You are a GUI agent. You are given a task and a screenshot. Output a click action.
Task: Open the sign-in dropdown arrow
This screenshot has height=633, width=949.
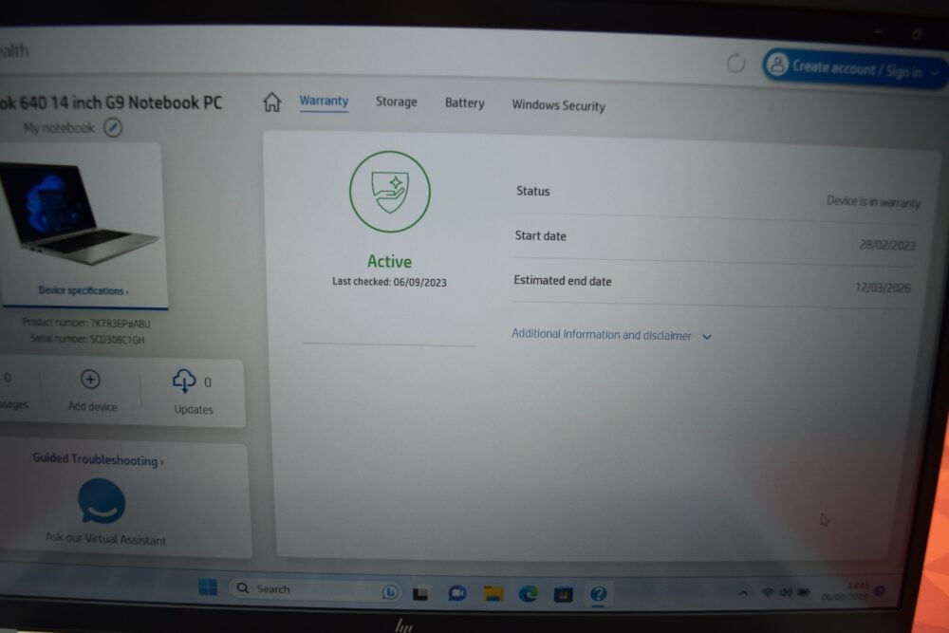[x=935, y=73]
